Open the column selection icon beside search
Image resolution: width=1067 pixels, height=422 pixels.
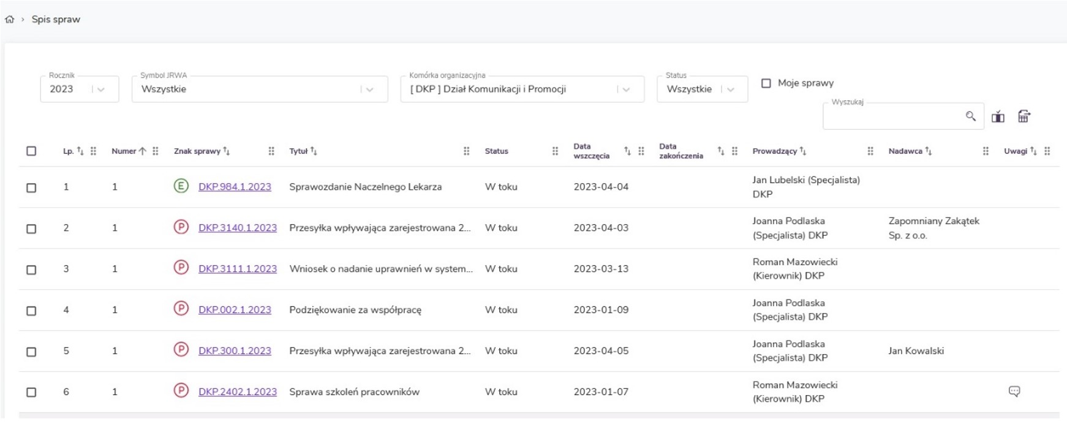tap(998, 116)
